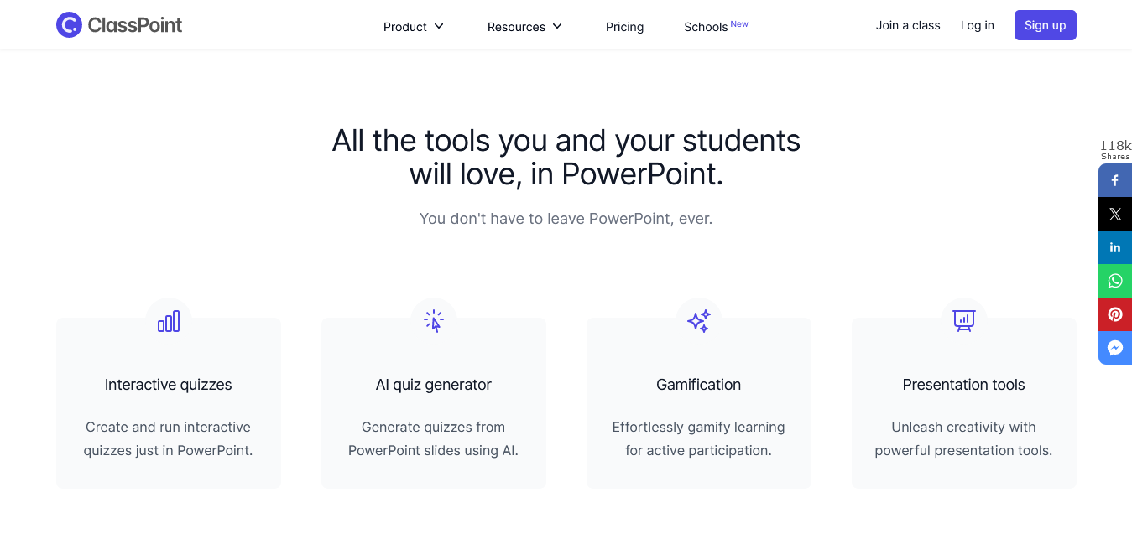The width and height of the screenshot is (1132, 539).
Task: Share page through WhatsApp icon
Action: [x=1115, y=281]
